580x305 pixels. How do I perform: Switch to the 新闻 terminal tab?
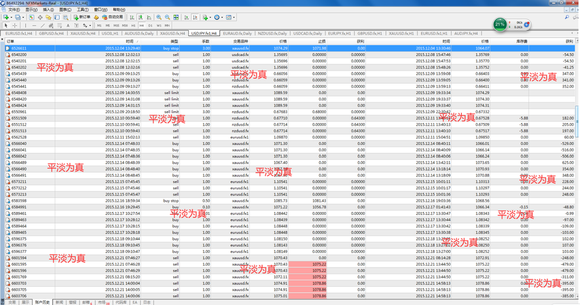(x=59, y=302)
